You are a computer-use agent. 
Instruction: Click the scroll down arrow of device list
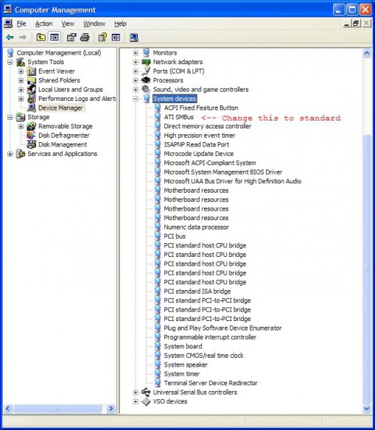(366, 409)
